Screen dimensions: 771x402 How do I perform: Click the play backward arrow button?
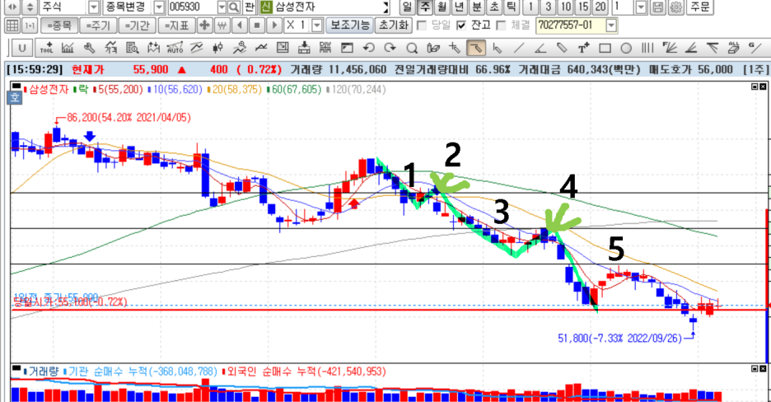(x=240, y=25)
